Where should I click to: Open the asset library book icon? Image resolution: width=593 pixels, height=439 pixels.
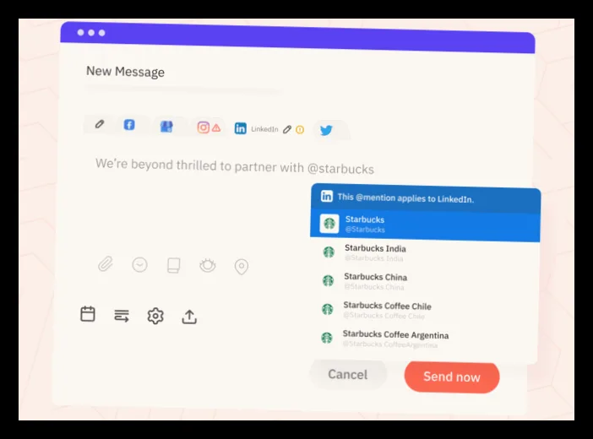coord(173,265)
